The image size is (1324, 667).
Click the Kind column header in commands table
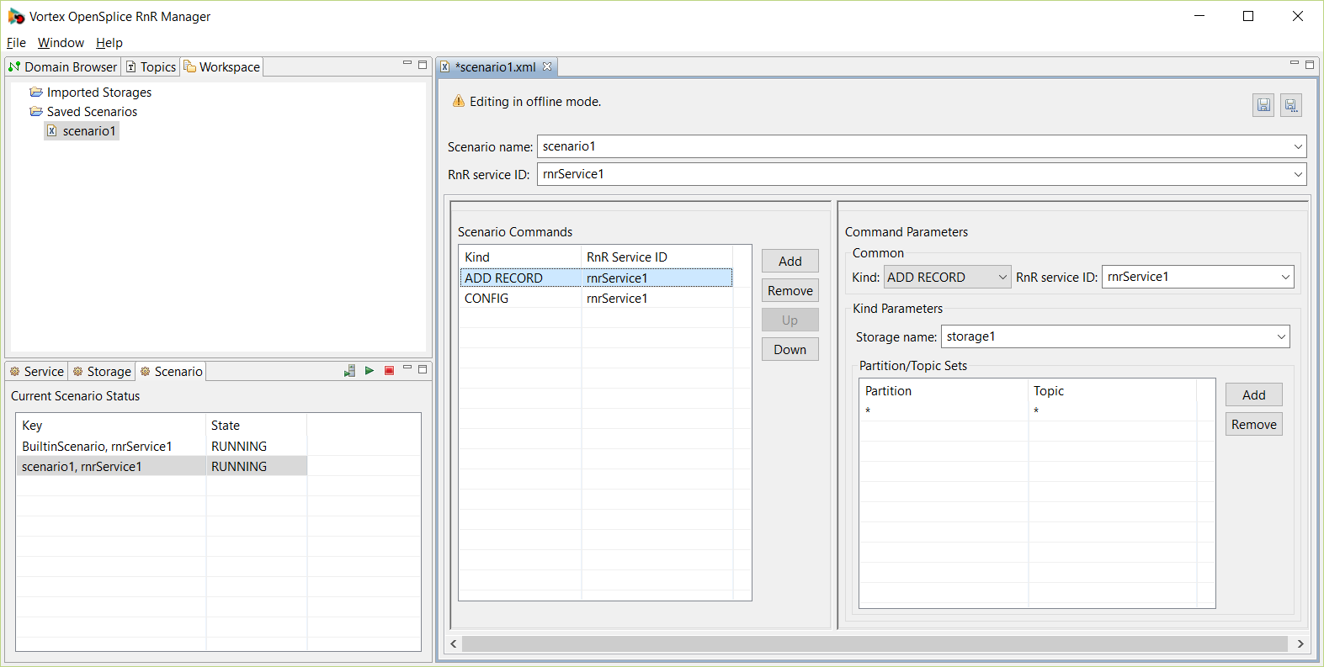tap(520, 257)
